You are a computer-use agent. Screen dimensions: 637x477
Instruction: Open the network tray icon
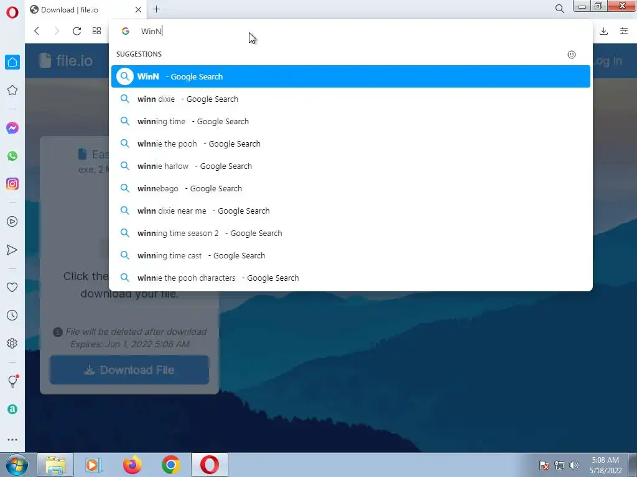coord(559,465)
